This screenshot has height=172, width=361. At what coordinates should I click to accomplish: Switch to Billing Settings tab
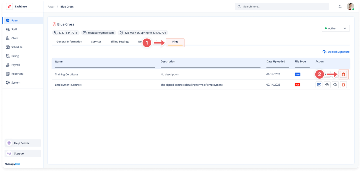(120, 41)
